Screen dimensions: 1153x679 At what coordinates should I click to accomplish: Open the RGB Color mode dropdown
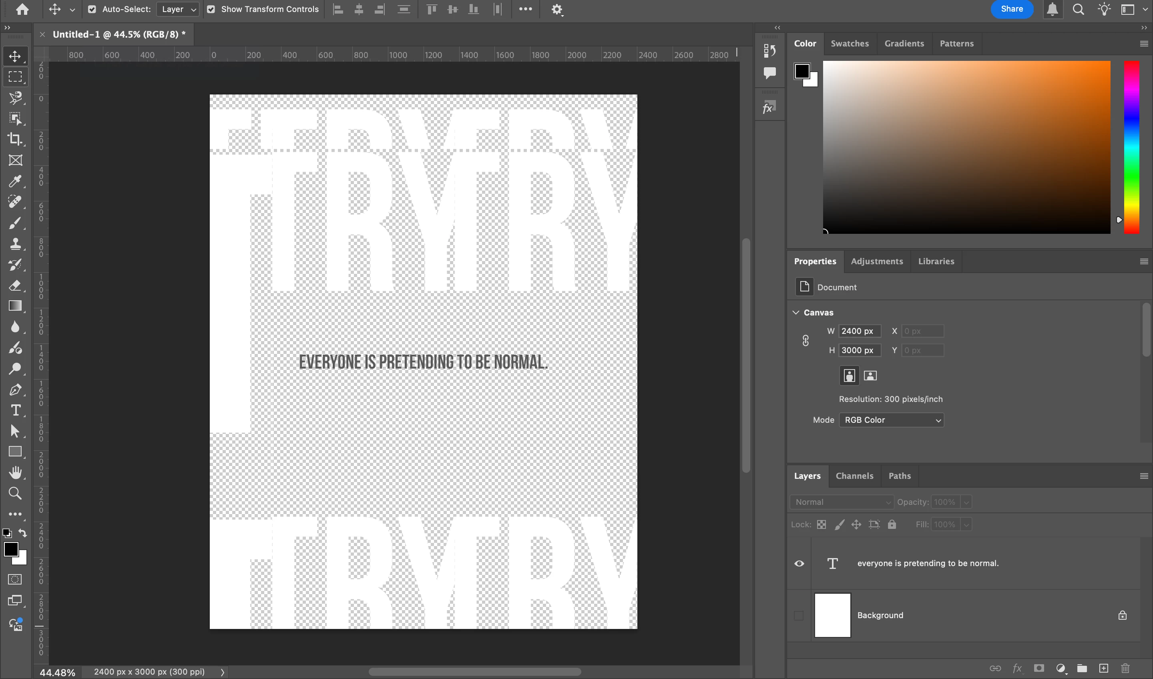click(x=891, y=420)
